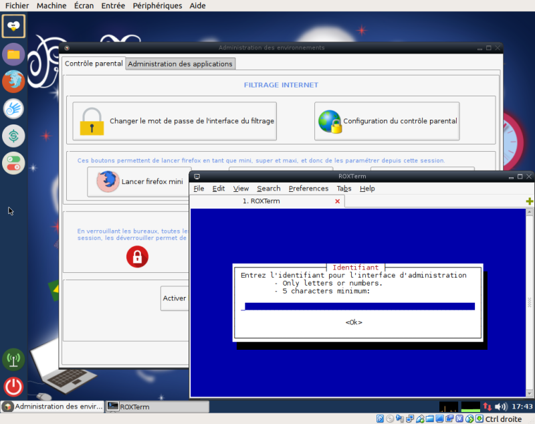Screen dimensions: 535x424
Task: Click Changer le mot de passe button
Action: click(175, 121)
